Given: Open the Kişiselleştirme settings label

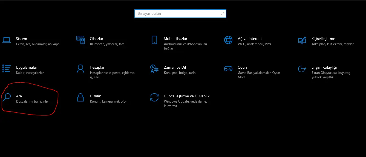Looking at the screenshot, I should click(x=323, y=39).
